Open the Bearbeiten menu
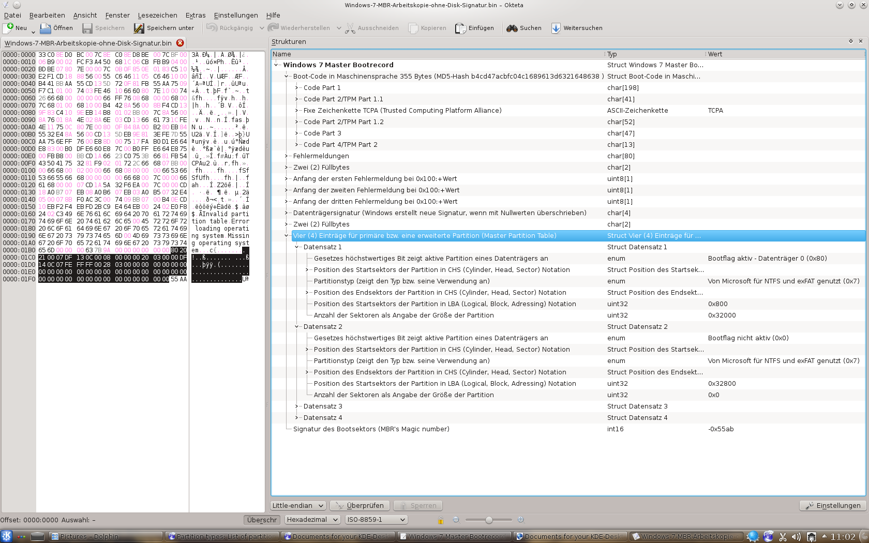The image size is (869, 543). 47,16
